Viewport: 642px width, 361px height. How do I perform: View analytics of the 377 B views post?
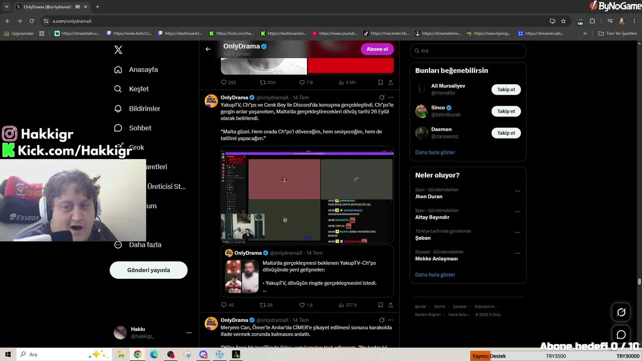(x=348, y=305)
